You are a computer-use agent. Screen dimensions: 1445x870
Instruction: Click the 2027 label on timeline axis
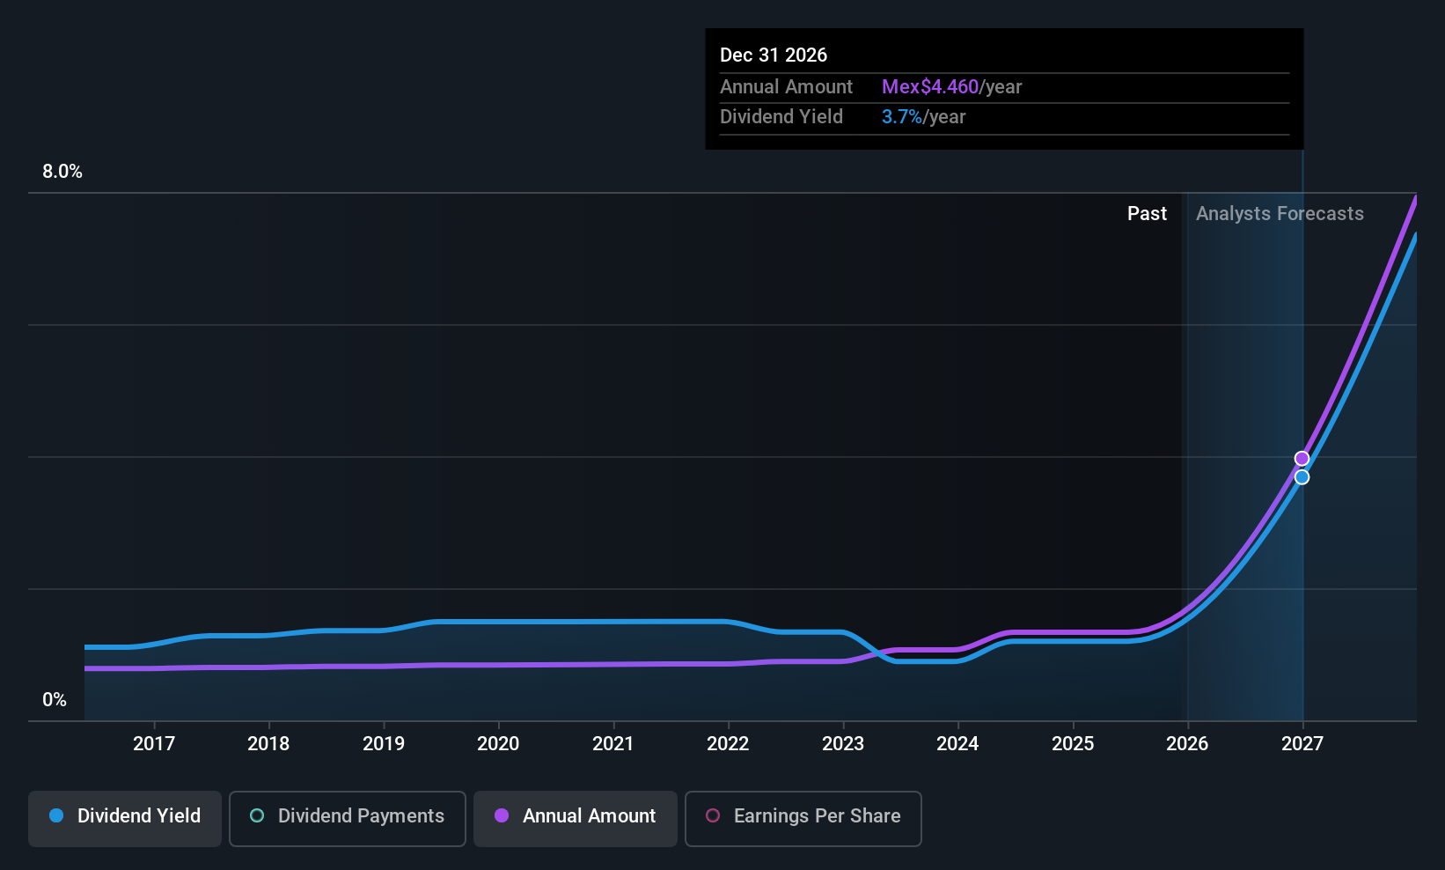click(1302, 743)
